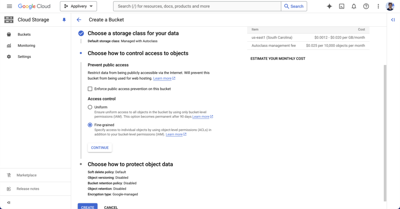This screenshot has width=400, height=209.
Task: Collapse the left sidebar navigation
Action: pos(9,203)
